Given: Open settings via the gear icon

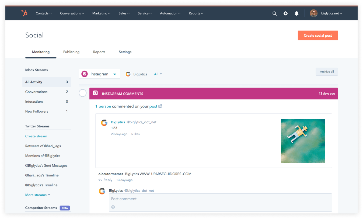Looking at the screenshot, I should (285, 13).
